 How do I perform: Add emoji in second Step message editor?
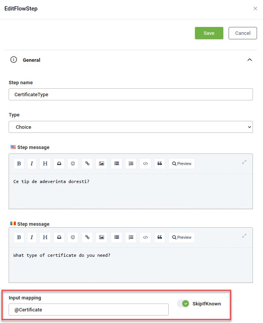click(73, 237)
